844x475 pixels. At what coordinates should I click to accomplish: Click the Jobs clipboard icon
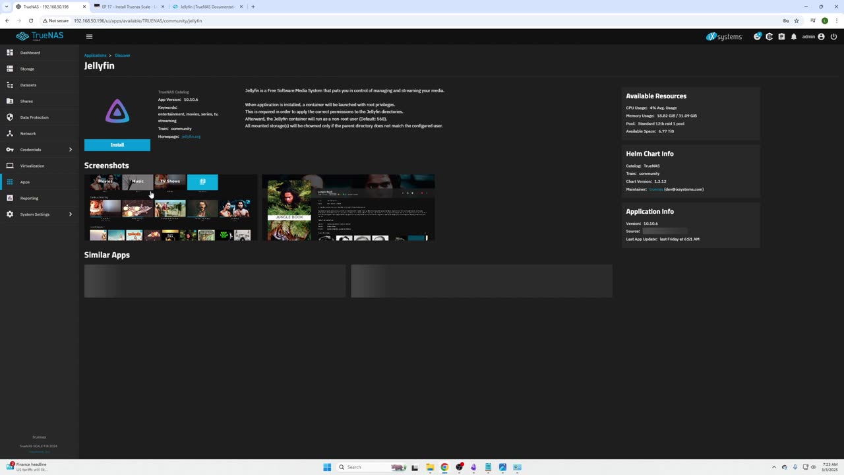click(781, 37)
